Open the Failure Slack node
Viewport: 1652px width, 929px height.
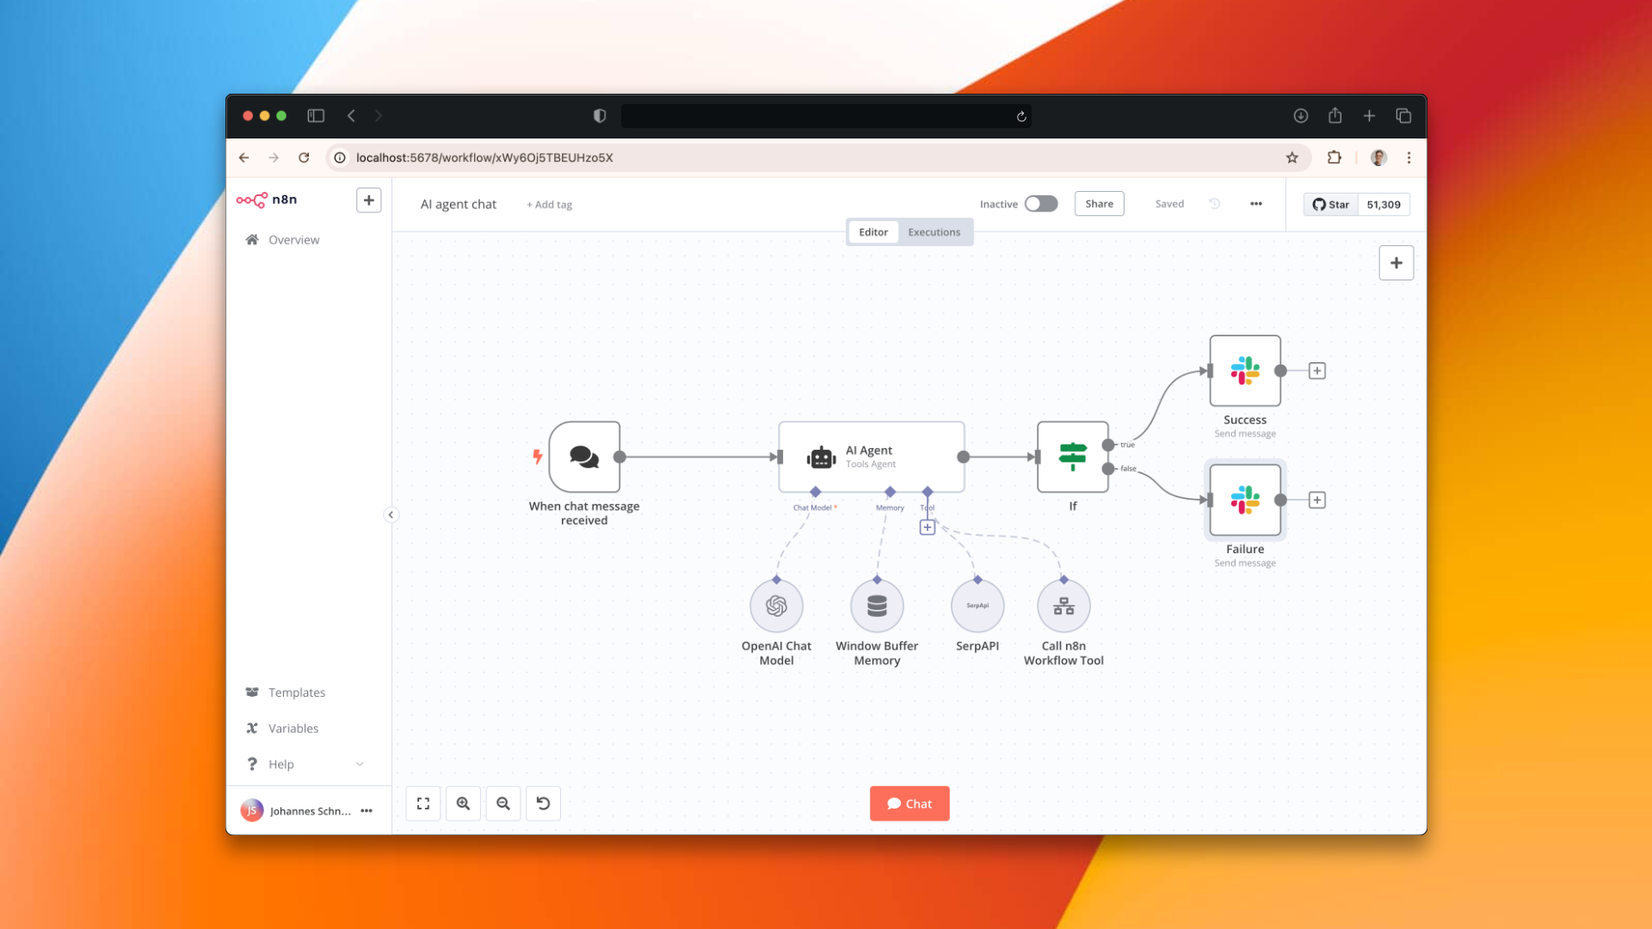[1244, 500]
